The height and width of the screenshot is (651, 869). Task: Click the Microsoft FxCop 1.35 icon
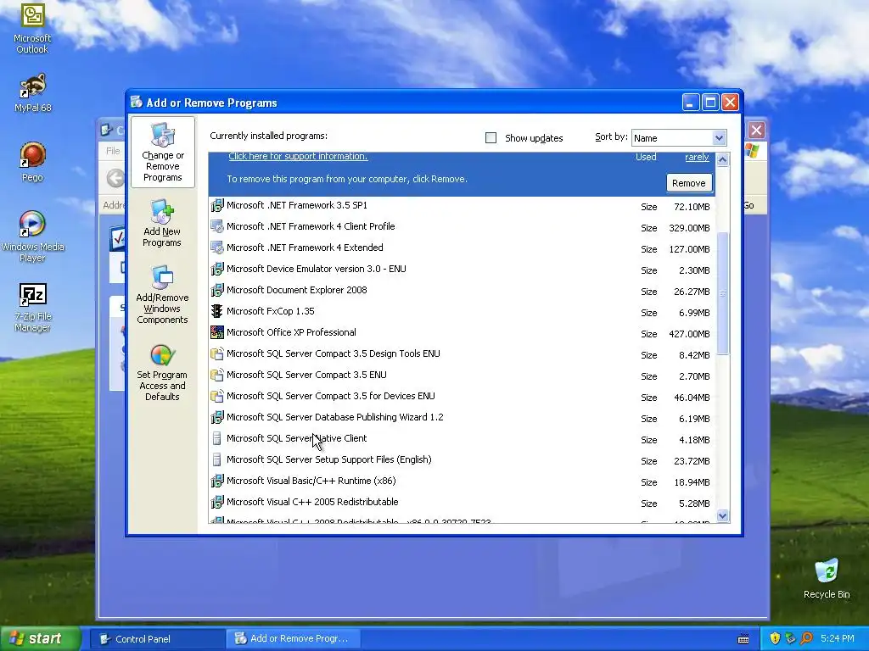point(217,311)
